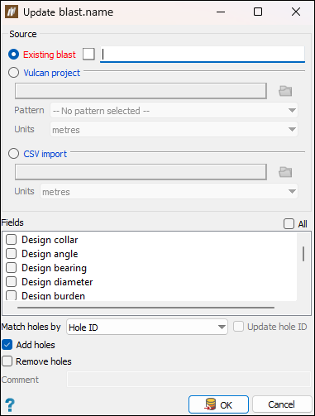Open the Match holes by dropdown

(147, 327)
